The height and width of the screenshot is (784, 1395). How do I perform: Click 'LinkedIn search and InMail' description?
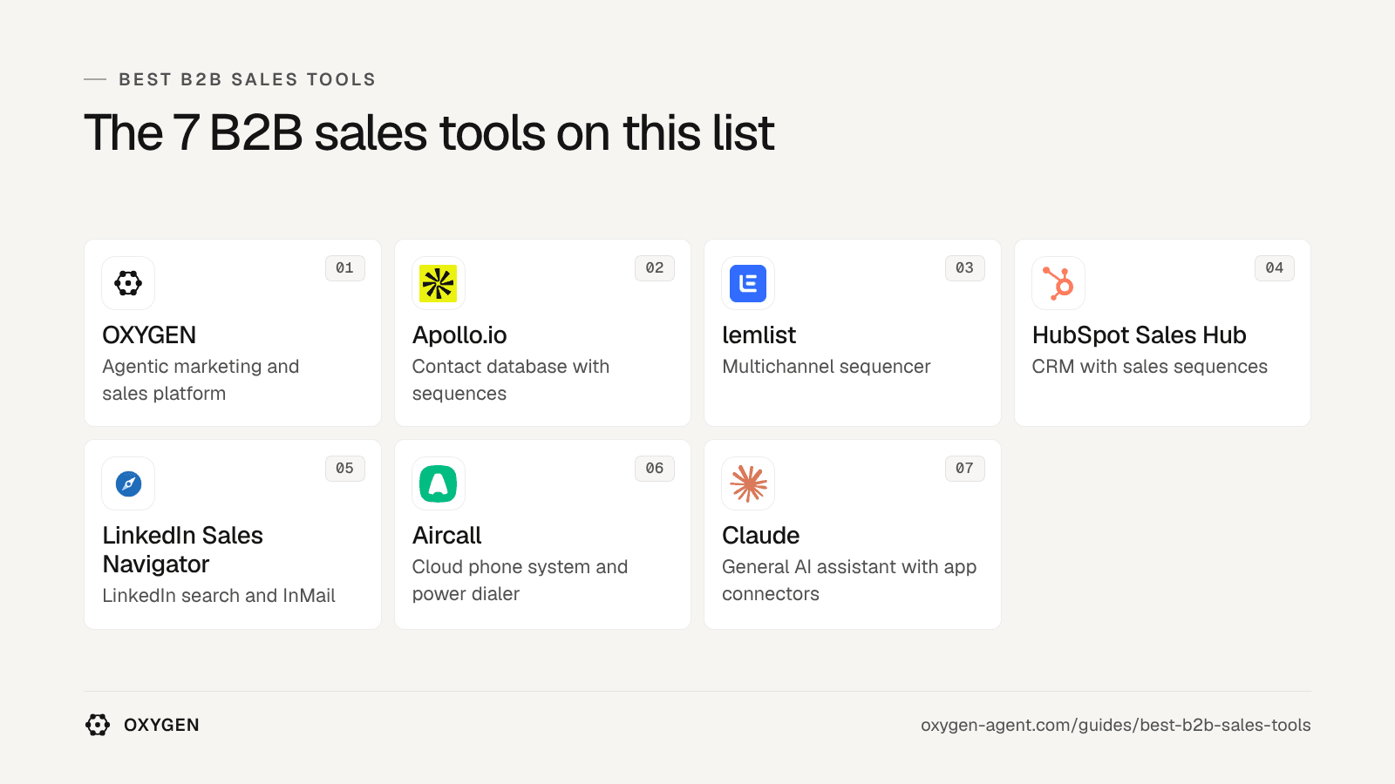tap(219, 596)
